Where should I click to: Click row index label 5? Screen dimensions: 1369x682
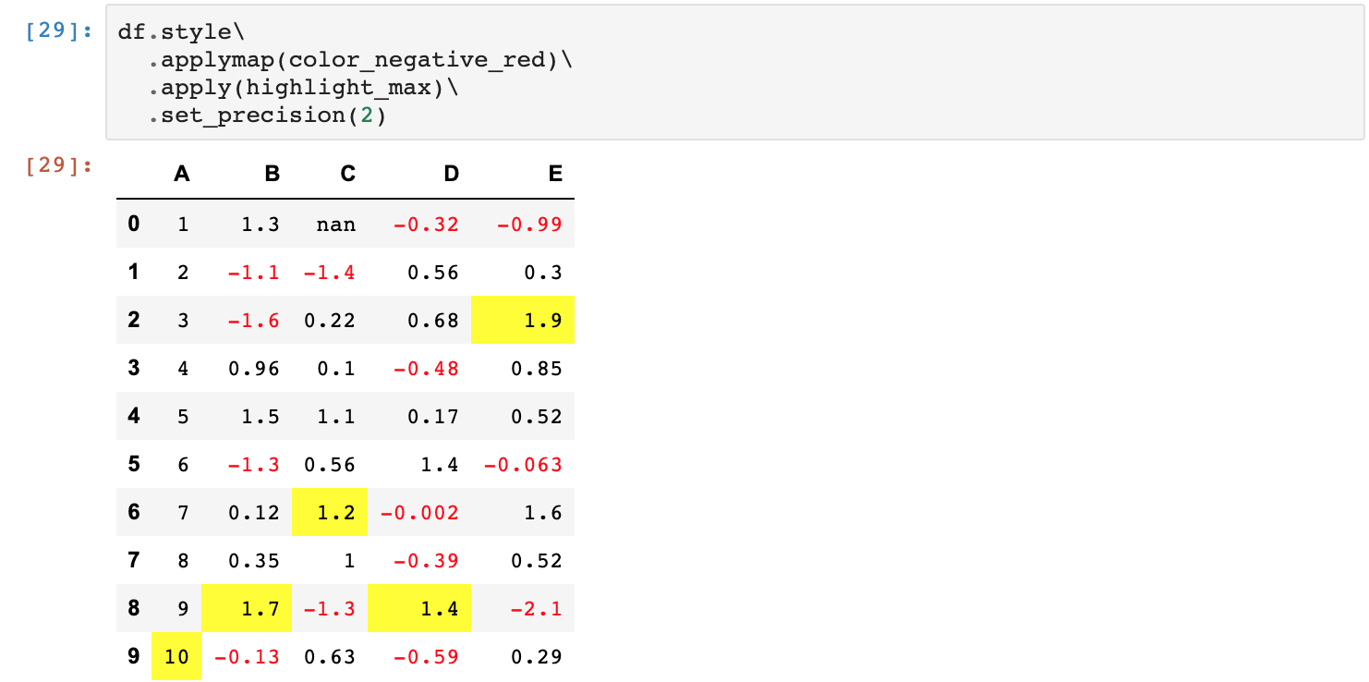tap(134, 464)
